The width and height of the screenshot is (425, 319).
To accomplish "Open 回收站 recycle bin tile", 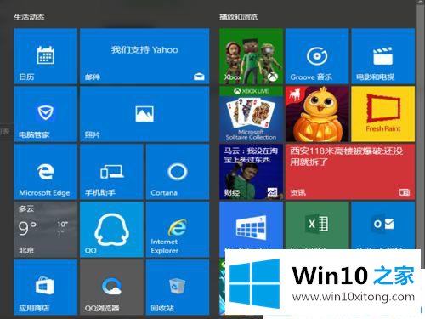I will point(178,288).
